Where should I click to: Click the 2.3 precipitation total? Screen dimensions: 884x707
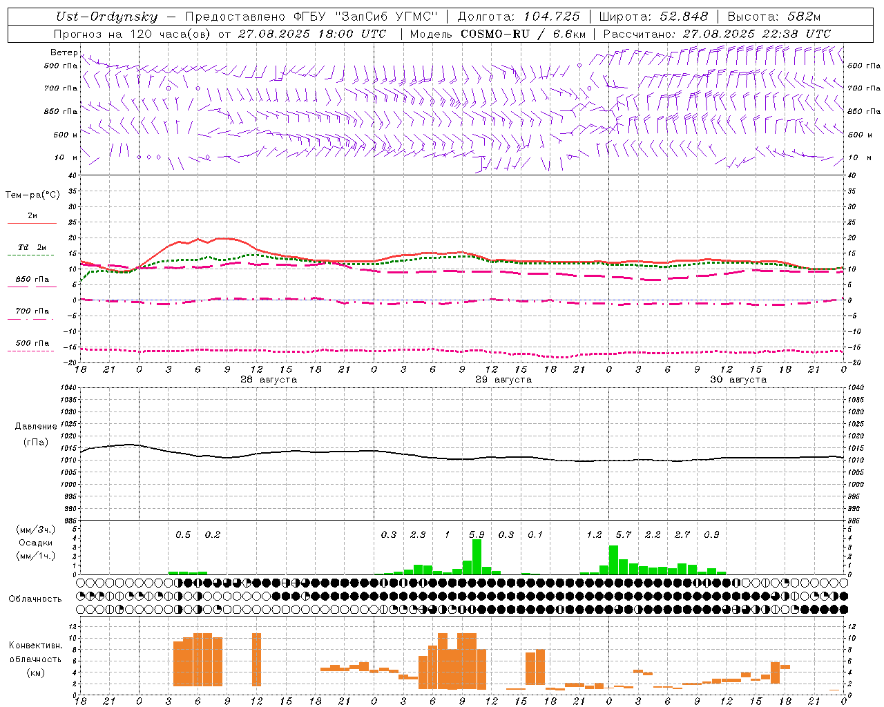coord(418,534)
